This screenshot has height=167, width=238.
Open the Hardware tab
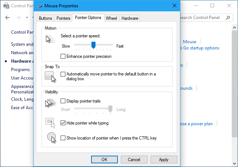click(130, 18)
